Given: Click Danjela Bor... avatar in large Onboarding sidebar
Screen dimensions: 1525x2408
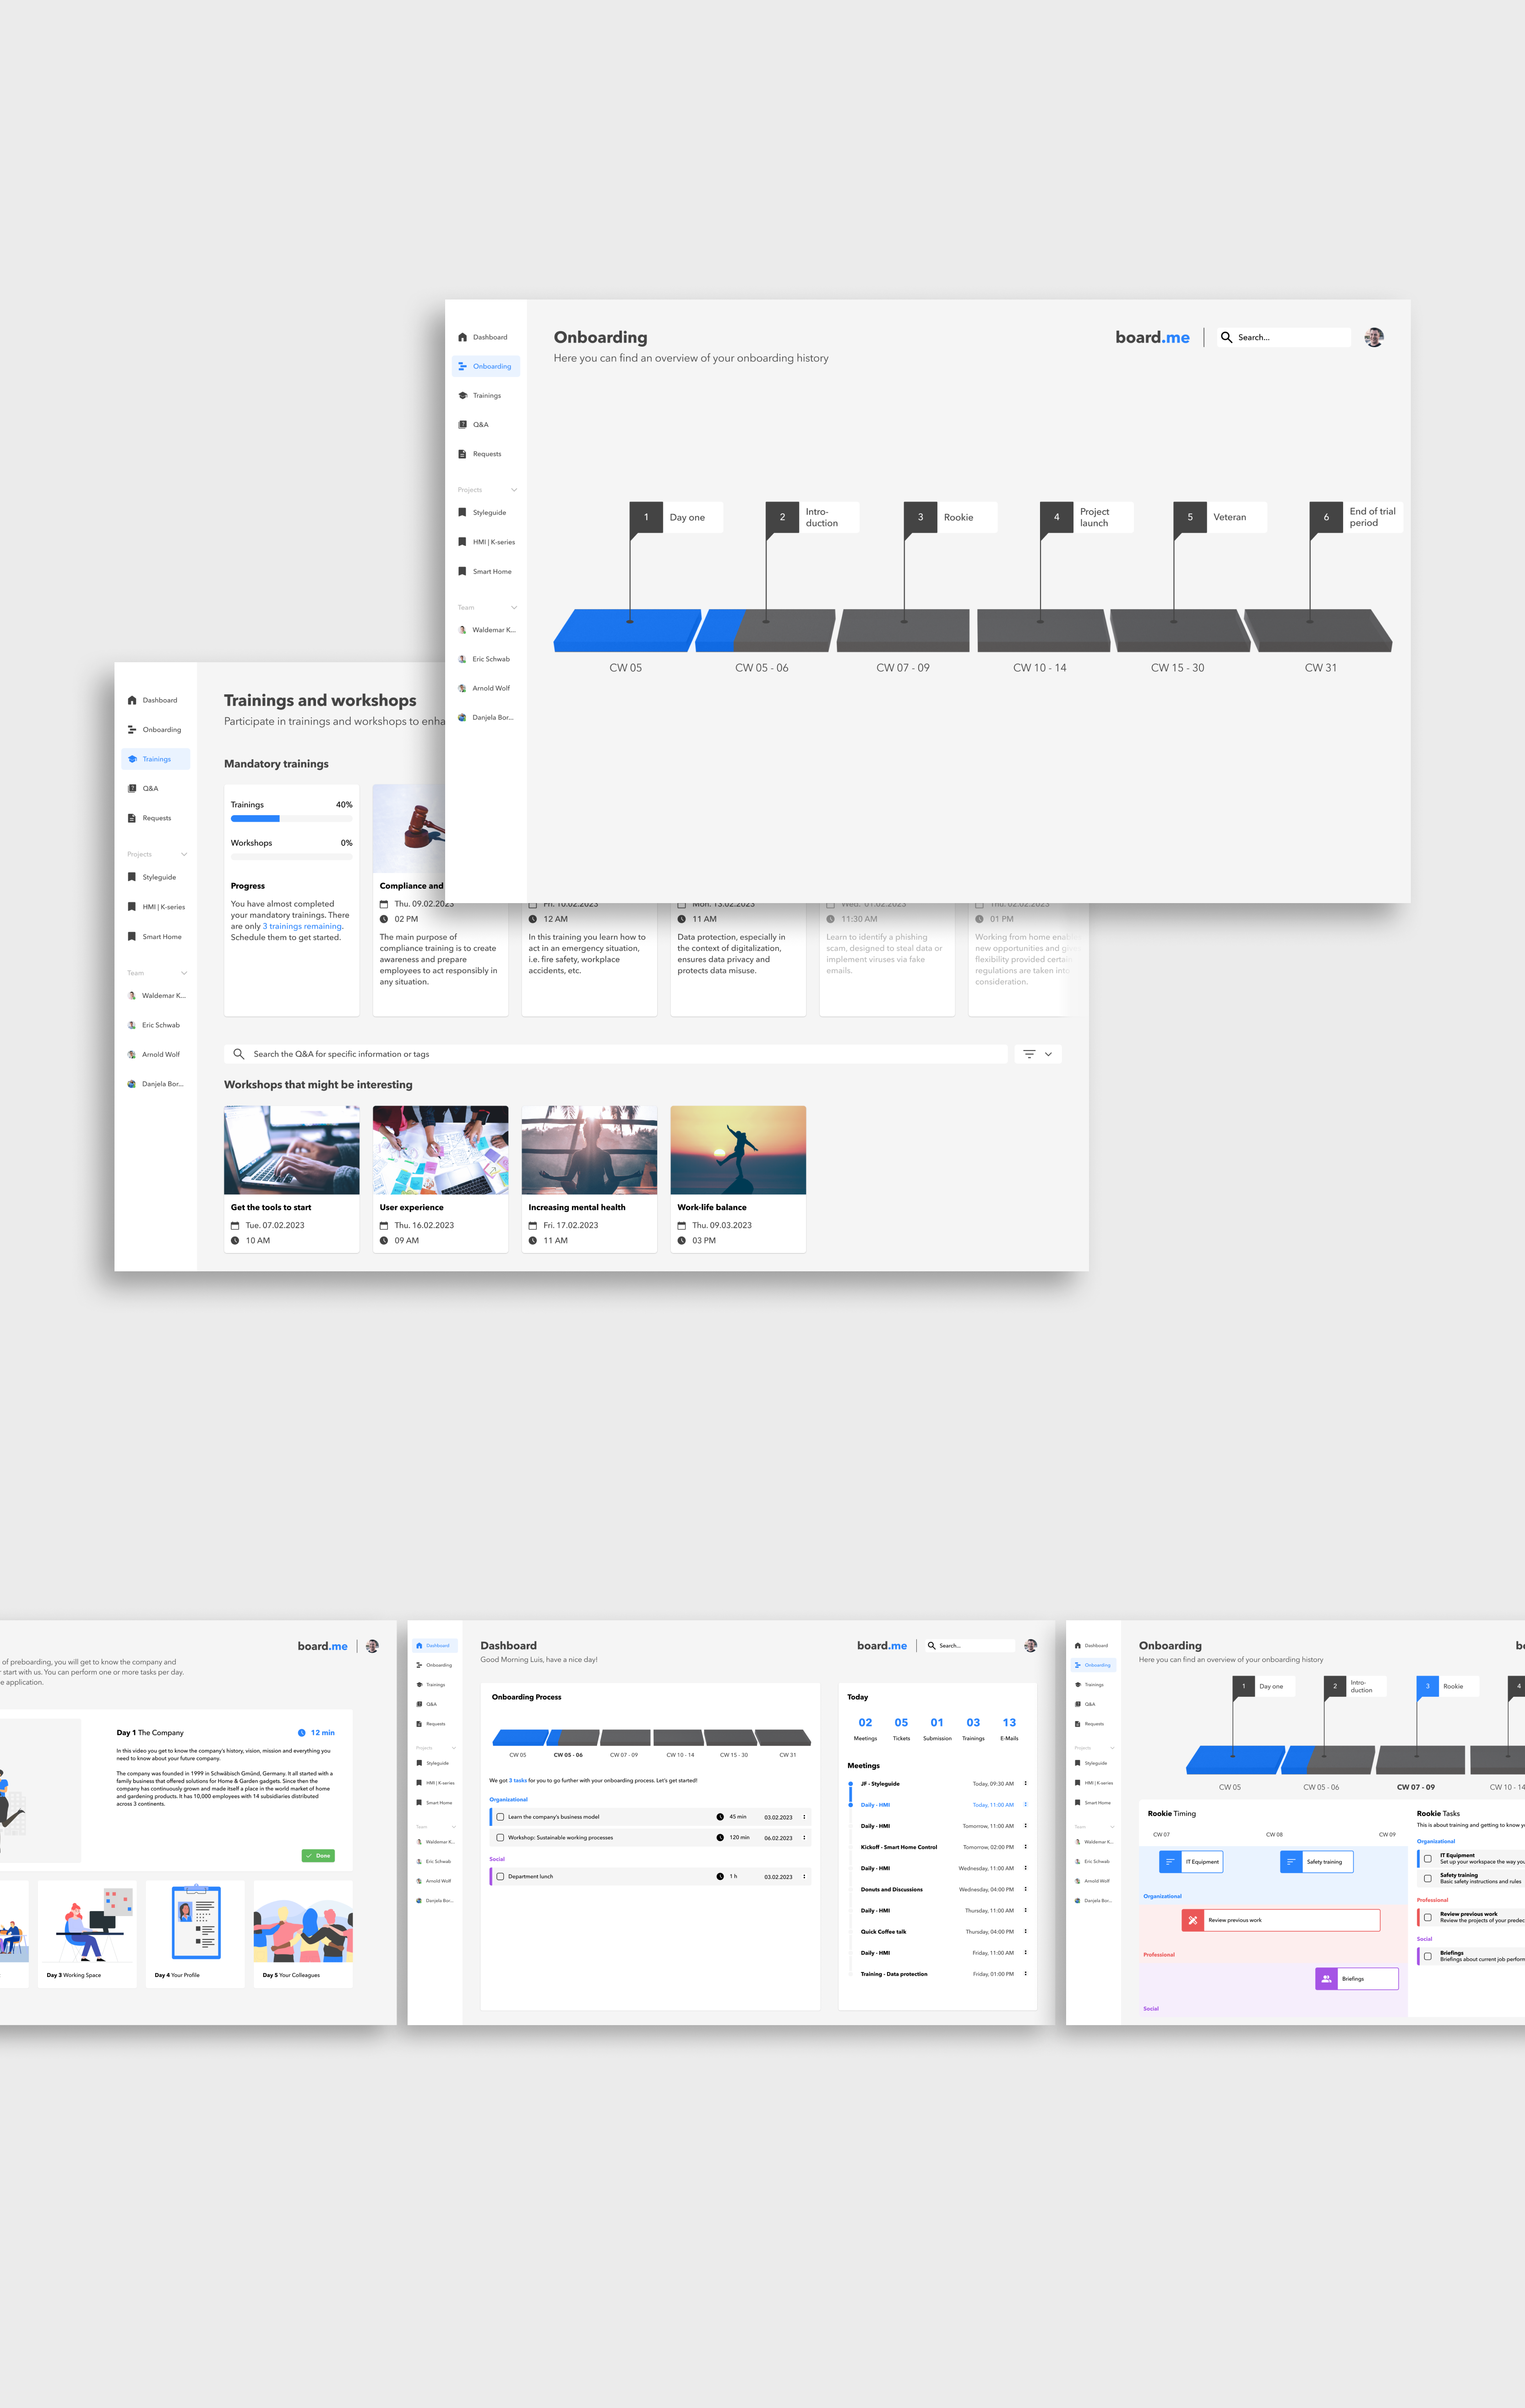Looking at the screenshot, I should [462, 717].
